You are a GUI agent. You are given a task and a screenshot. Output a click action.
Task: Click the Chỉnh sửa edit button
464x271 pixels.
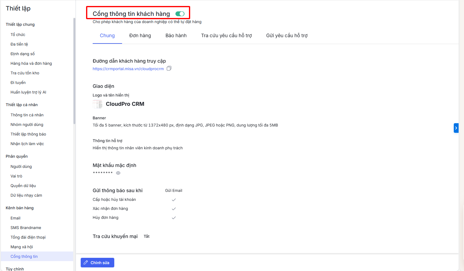(97, 263)
